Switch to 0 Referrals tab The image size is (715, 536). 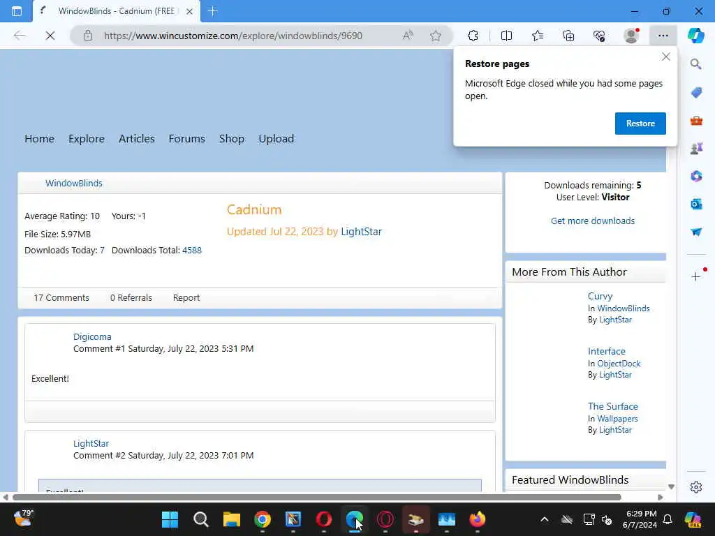131,297
